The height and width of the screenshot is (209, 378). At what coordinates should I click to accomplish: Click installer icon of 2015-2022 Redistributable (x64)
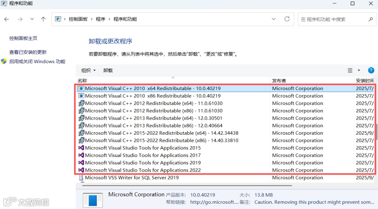click(x=81, y=133)
